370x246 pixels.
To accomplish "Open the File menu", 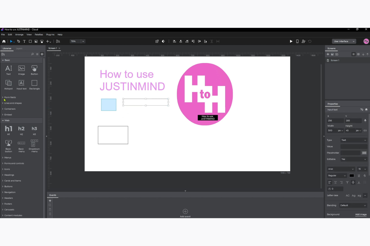I will (x=3, y=35).
